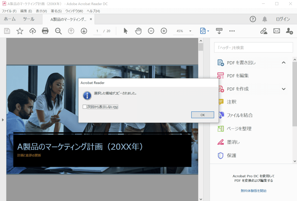Select the arrow selection tool
297x201 pixels.
coord(125,31)
